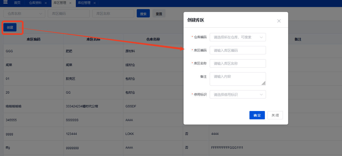Open the sidebar navigation menu icon
The height and width of the screenshot is (156, 342).
tap(6, 3)
